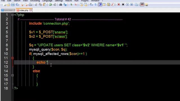
Task: Click the Paste clipboard icon
Action: coord(45,5)
